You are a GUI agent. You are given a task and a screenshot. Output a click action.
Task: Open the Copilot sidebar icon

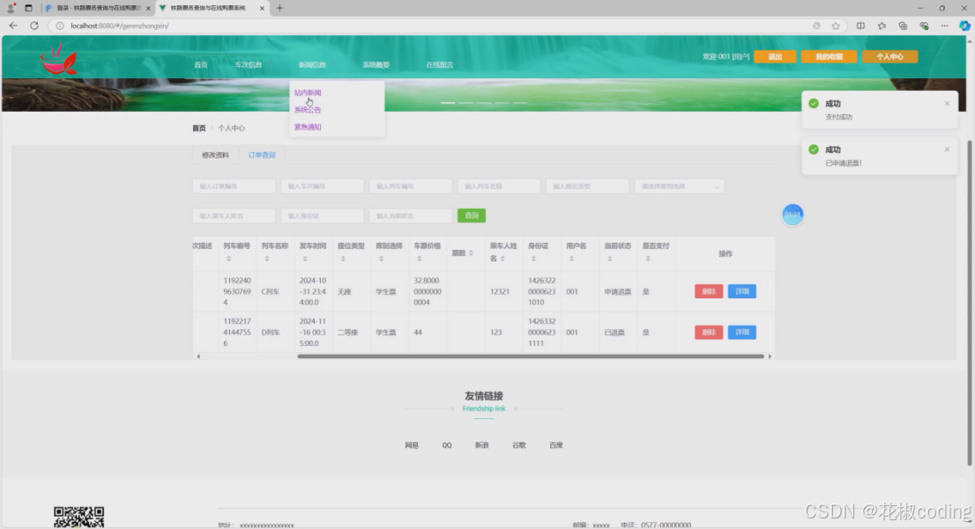click(x=964, y=26)
